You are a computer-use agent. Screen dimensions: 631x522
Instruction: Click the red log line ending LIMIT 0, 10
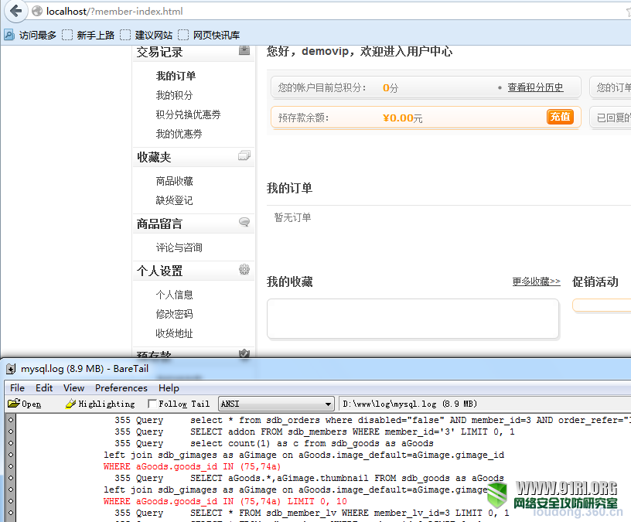[x=225, y=501]
